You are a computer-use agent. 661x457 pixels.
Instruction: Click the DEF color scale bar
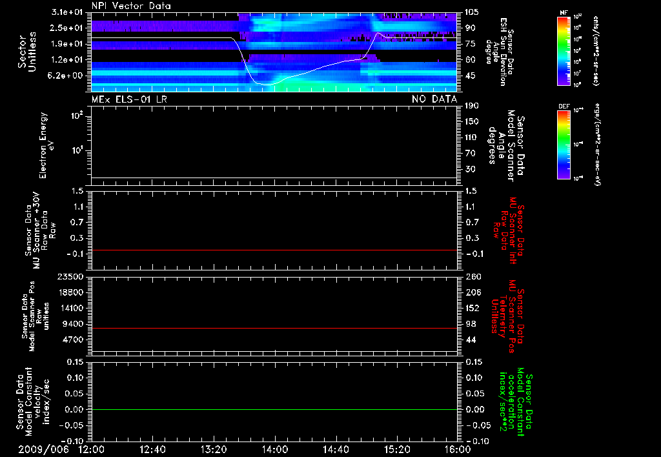point(564,143)
